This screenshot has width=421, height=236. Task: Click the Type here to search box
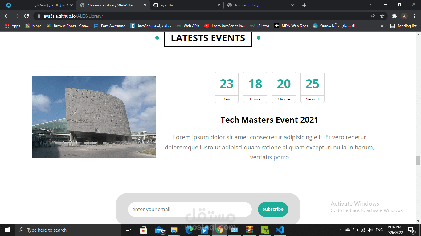[68, 230]
